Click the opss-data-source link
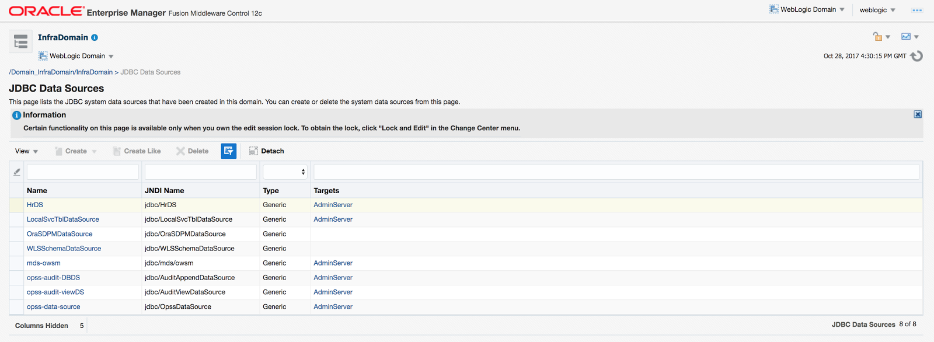This screenshot has height=342, width=934. (x=53, y=307)
